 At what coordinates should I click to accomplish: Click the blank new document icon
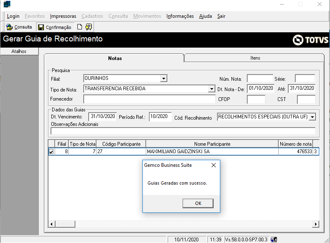tap(79, 27)
